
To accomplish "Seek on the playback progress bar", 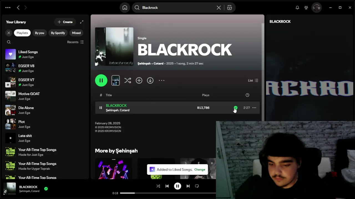I will pos(168,193).
